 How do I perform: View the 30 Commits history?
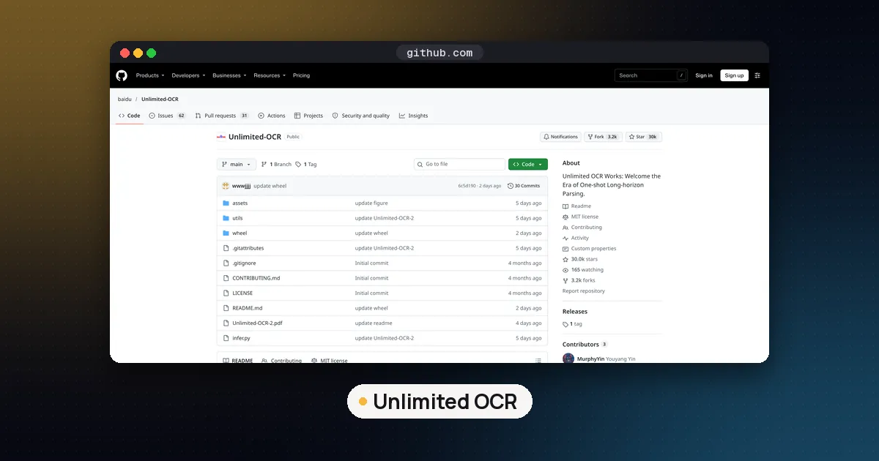click(524, 186)
